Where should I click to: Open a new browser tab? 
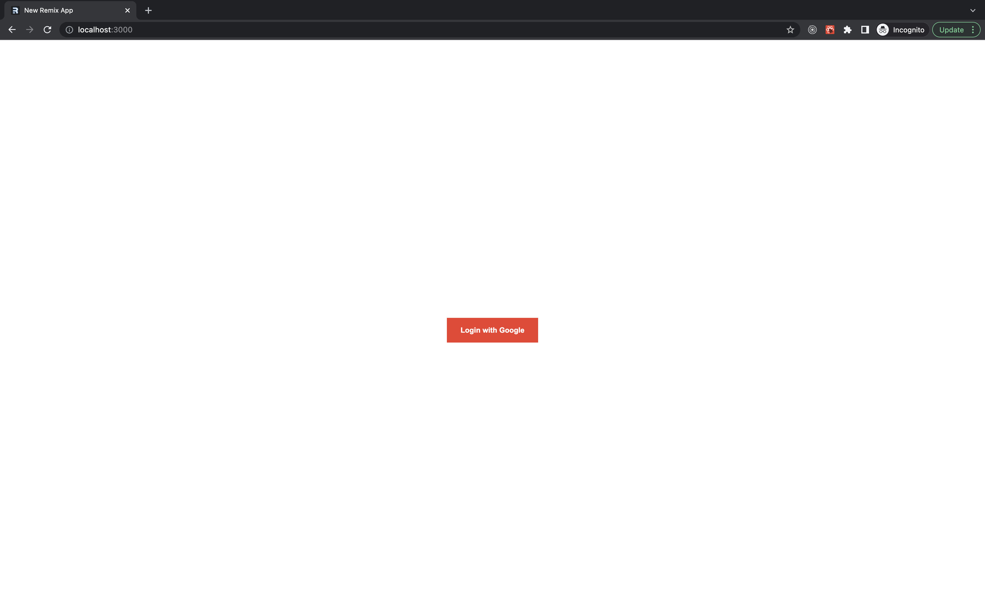(x=148, y=10)
